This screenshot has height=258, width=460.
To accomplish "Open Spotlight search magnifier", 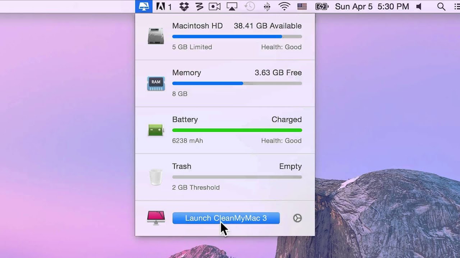I will 441,6.
